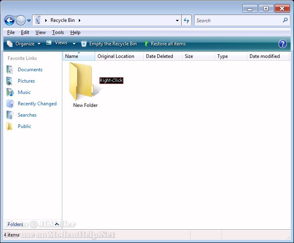This screenshot has width=294, height=243.
Task: Sort by the Name column header
Action: (x=79, y=56)
